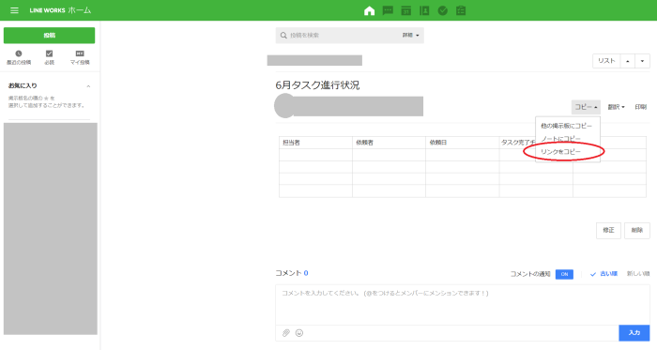
Task: Toggle the comment notification ON switch
Action: pyautogui.click(x=564, y=274)
